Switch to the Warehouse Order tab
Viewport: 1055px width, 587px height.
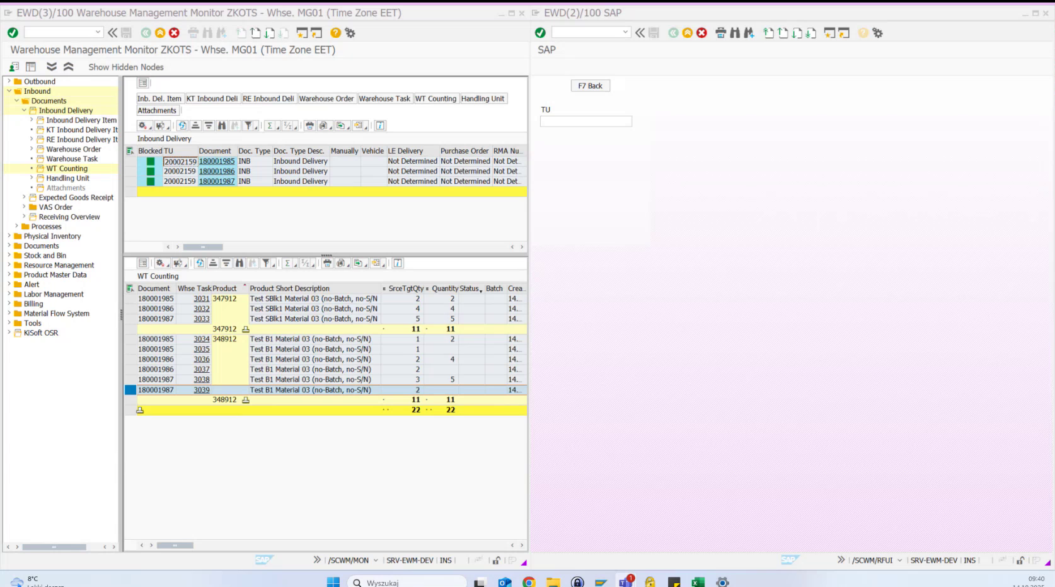click(326, 98)
